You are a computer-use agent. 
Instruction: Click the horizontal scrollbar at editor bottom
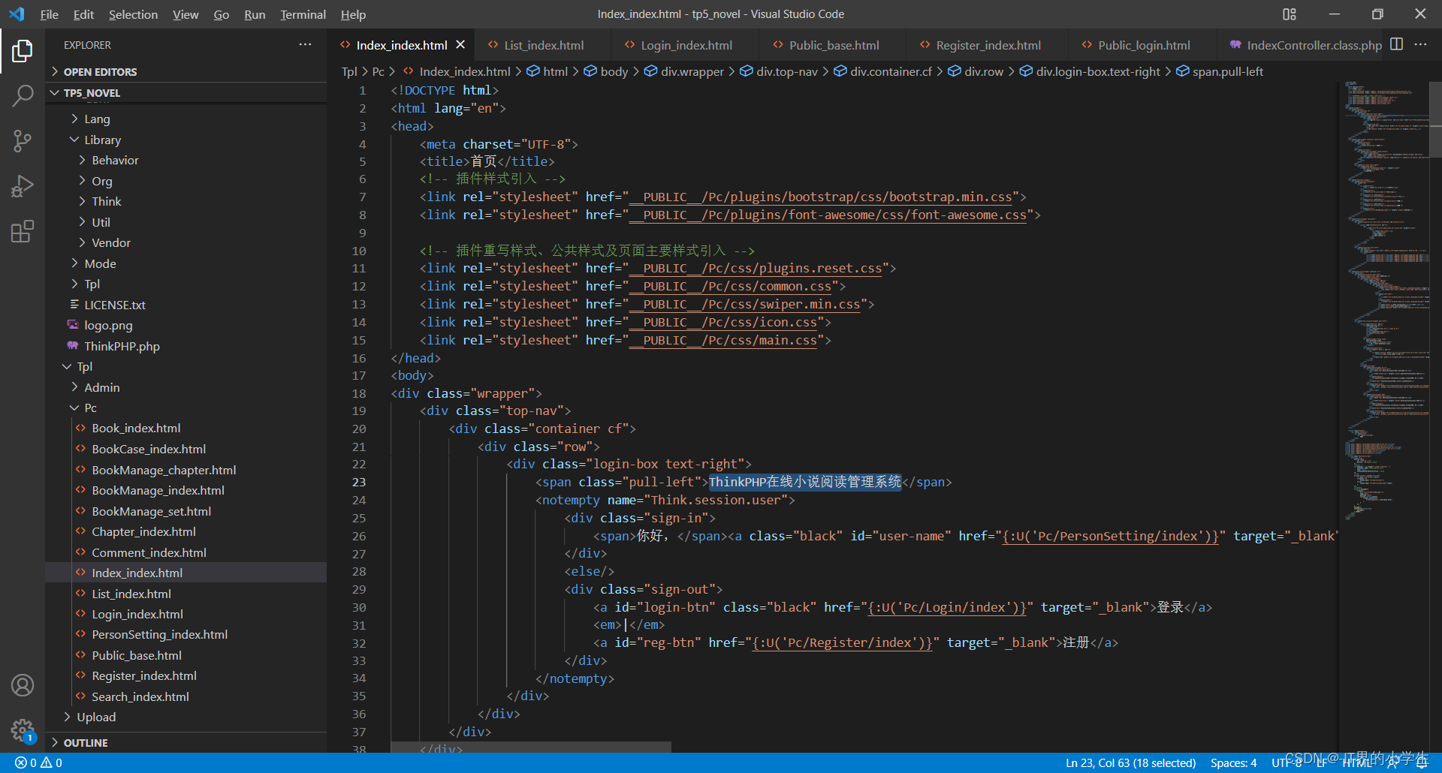point(531,748)
